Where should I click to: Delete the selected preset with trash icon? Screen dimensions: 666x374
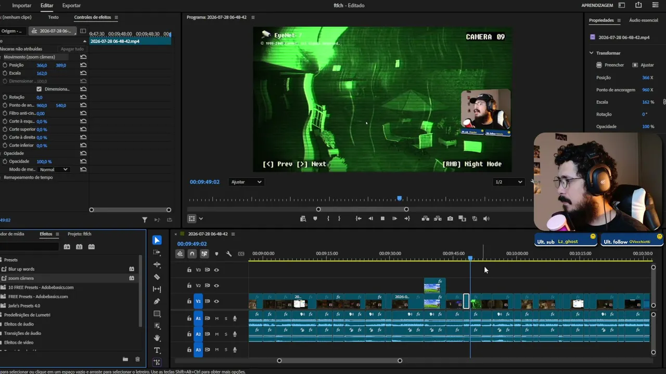pos(137,359)
